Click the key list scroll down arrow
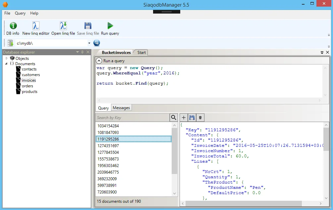This screenshot has width=333, height=210. coord(174,193)
